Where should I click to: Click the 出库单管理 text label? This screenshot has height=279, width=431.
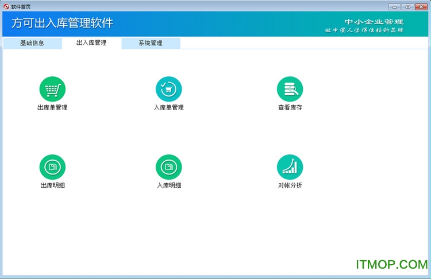(x=52, y=107)
